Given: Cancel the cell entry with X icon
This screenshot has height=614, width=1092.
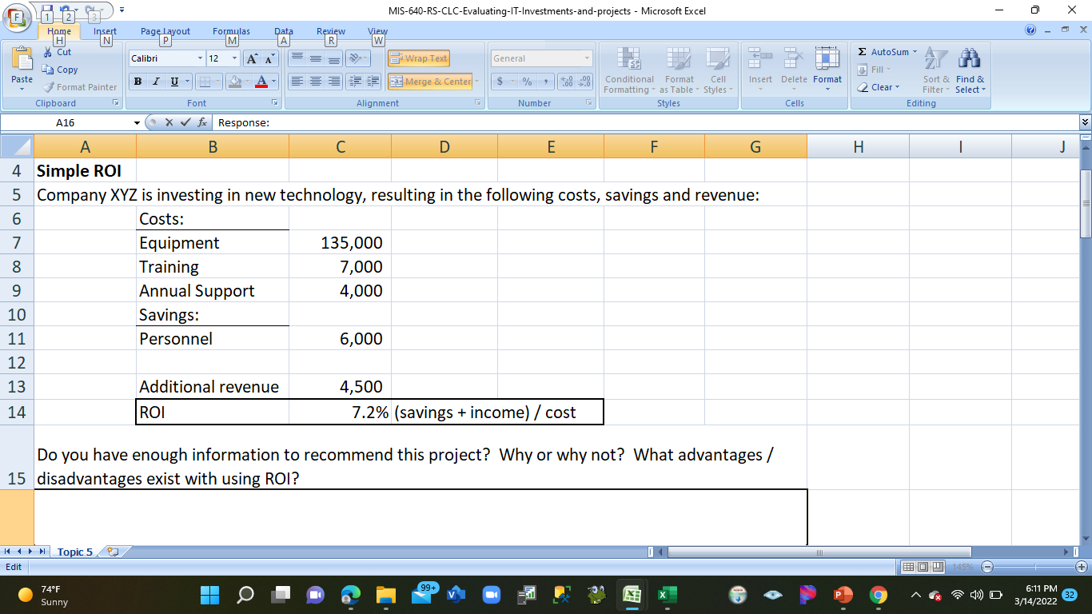Looking at the screenshot, I should click(x=169, y=123).
